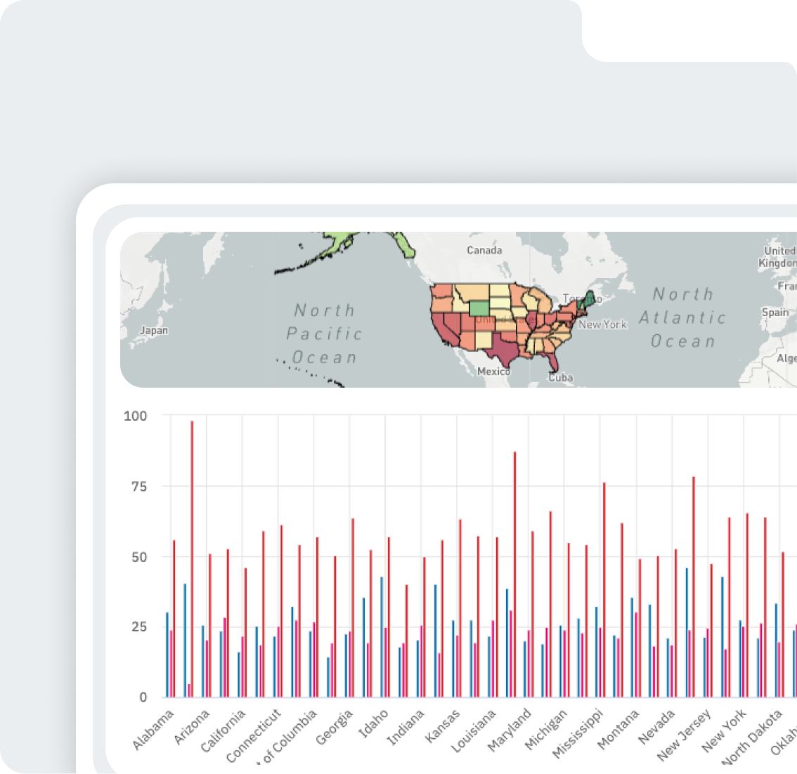Click the North Pacific Ocean map label
The image size is (797, 774).
[324, 334]
